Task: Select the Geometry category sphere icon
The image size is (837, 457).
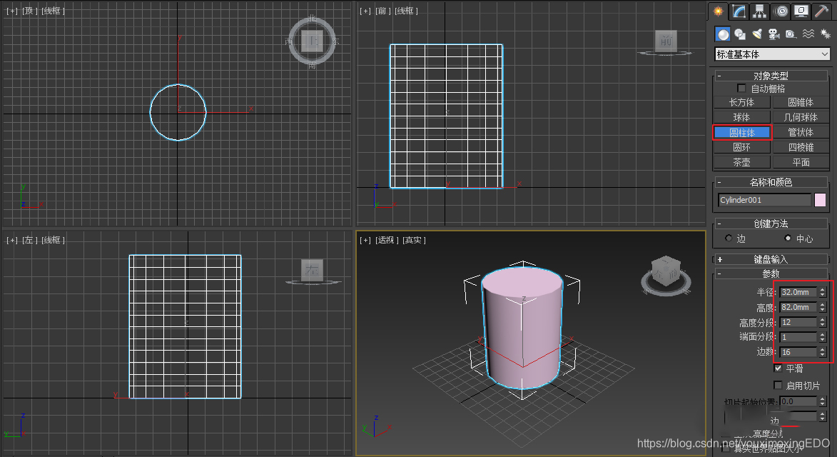Action: tap(723, 34)
